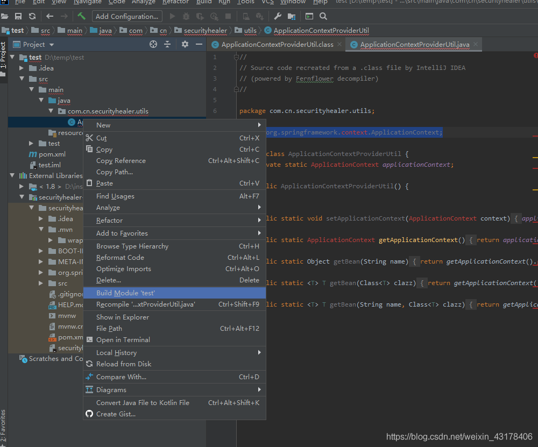Select pom.xml in the project tree
Screen dimensions: 538x447
point(52,154)
